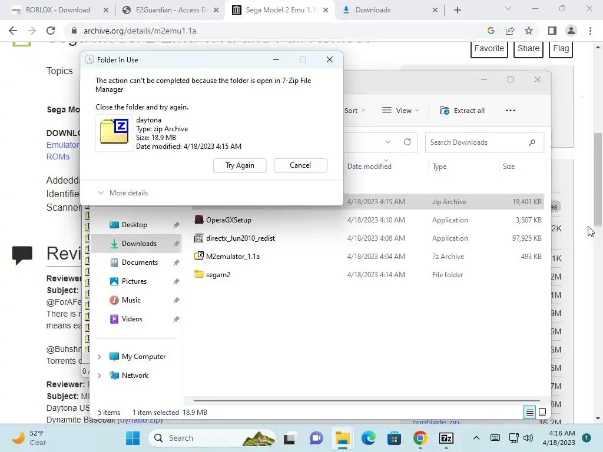The image size is (603, 452).
Task: Click the M2emulator_1.1a 7z icon
Action: [199, 255]
